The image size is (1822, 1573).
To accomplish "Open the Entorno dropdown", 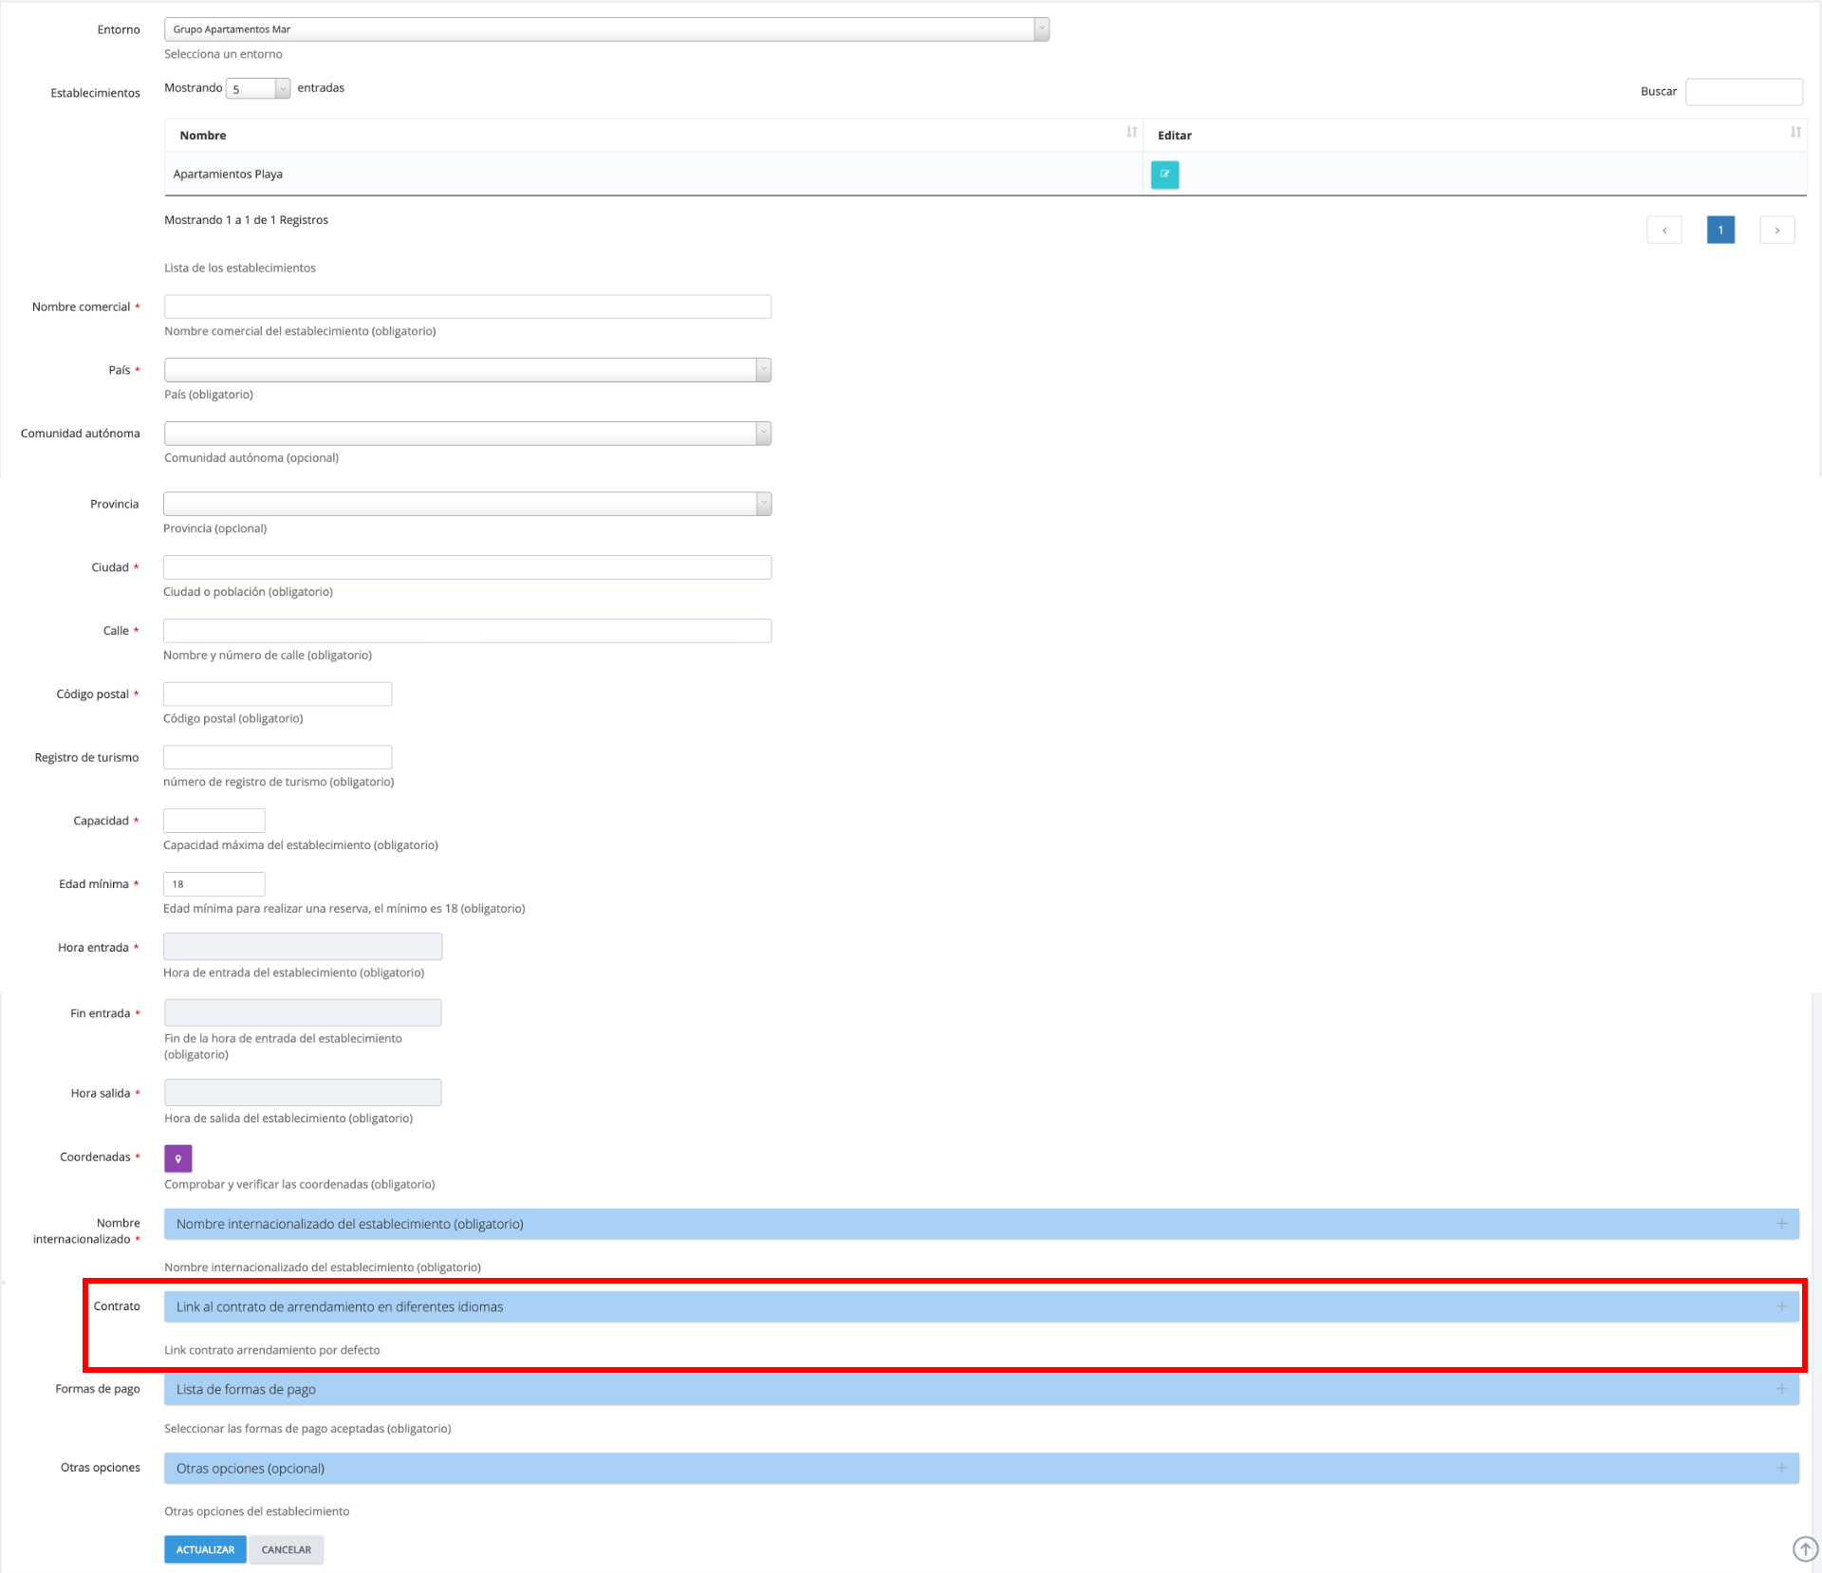I will pyautogui.click(x=606, y=29).
